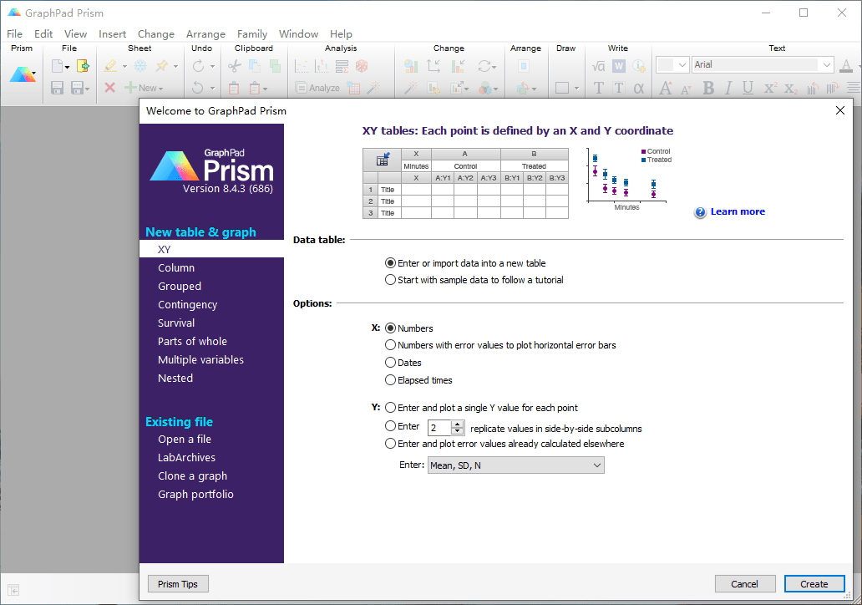Expand the dropdown arrow beside undo
The height and width of the screenshot is (605, 862).
(213, 88)
